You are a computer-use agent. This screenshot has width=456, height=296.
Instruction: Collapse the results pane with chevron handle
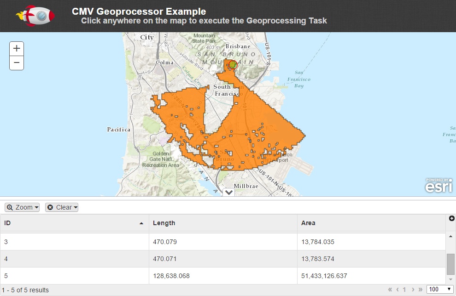[228, 192]
